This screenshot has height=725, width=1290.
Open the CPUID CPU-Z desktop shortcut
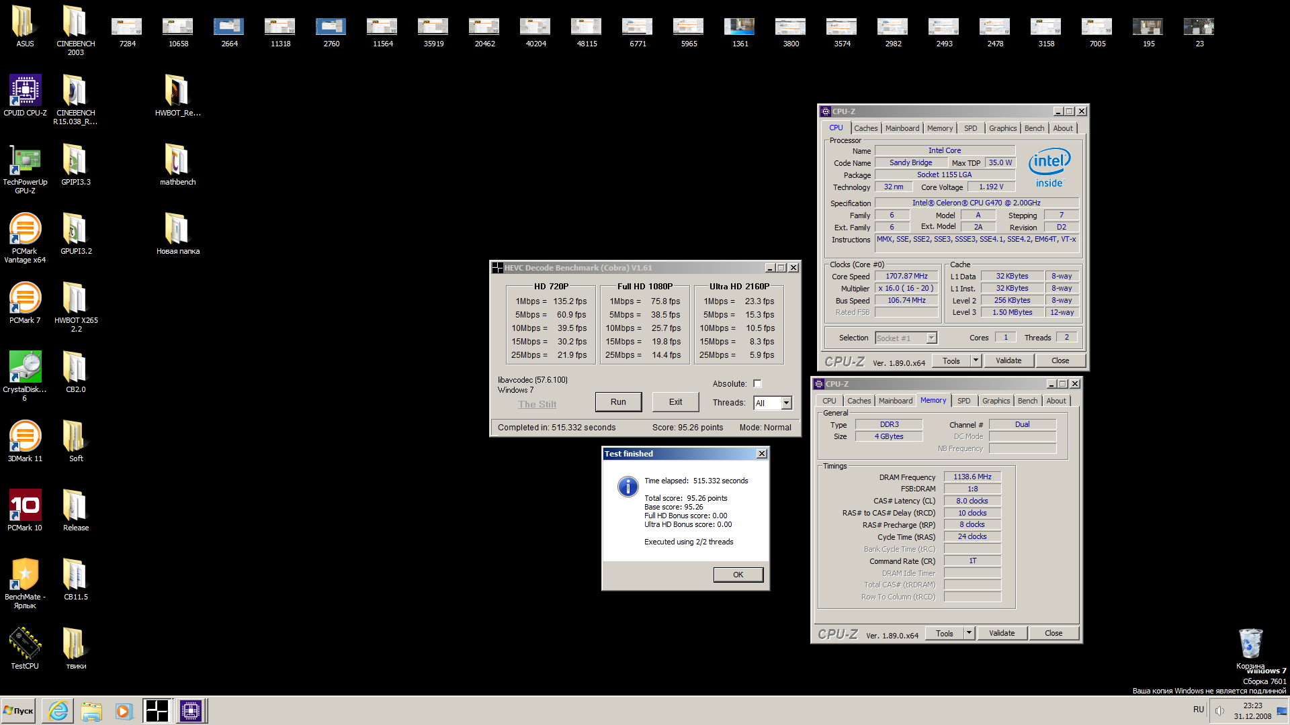pyautogui.click(x=25, y=95)
